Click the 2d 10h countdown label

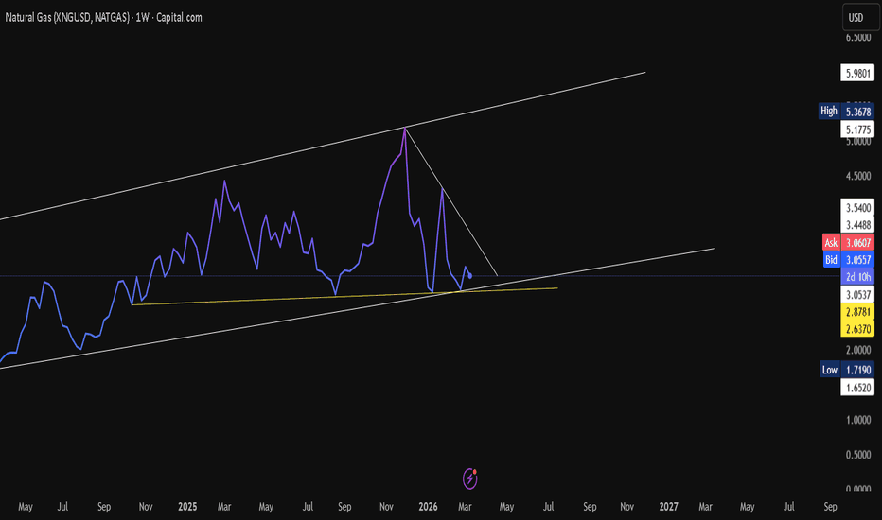[x=857, y=277]
